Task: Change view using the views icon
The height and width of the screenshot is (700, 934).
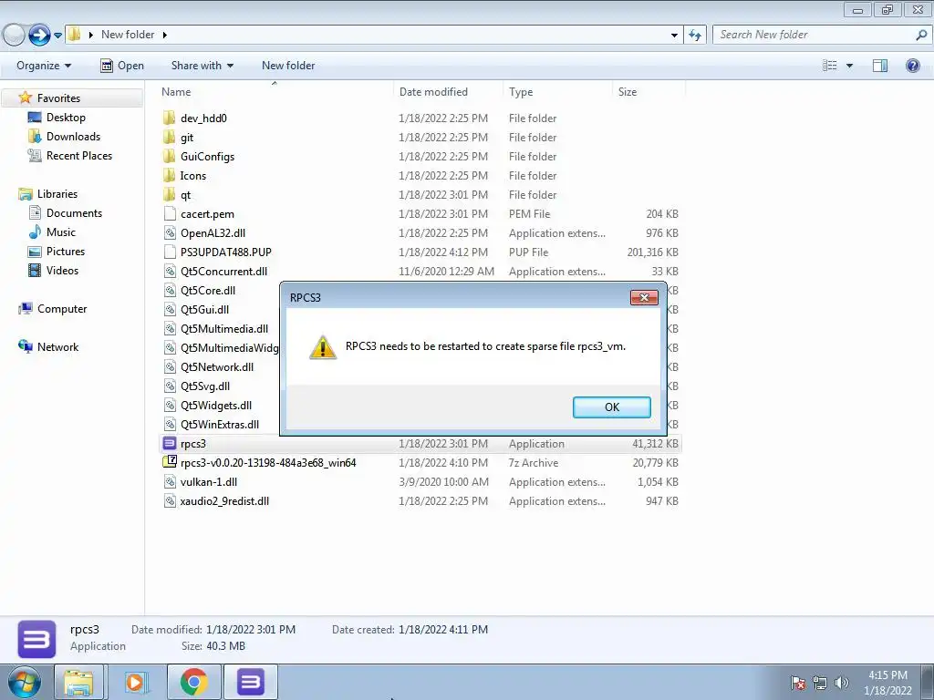Action: click(830, 66)
